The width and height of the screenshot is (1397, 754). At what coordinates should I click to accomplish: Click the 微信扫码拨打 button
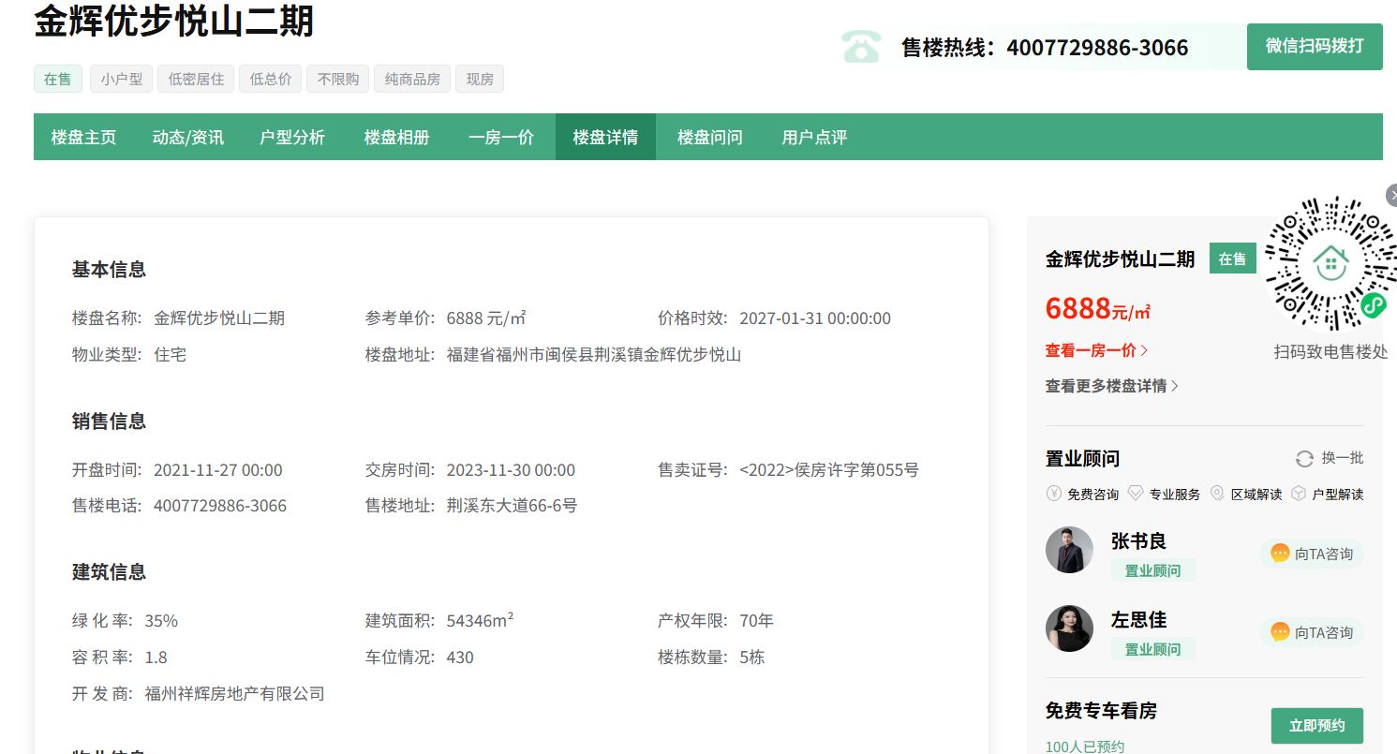point(1315,47)
